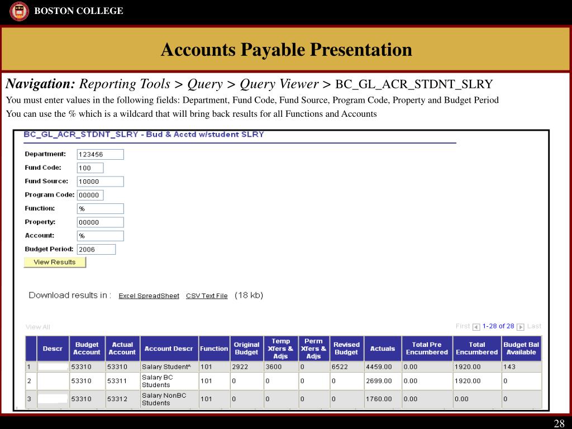Click the Last page link
The height and width of the screenshot is (429, 572).
[534, 326]
